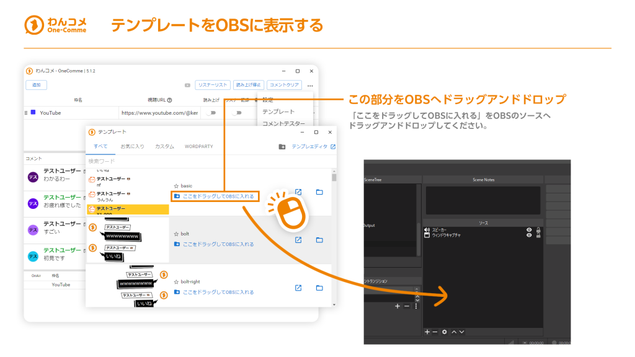
Task: Favorite the basic template star
Action: click(176, 186)
